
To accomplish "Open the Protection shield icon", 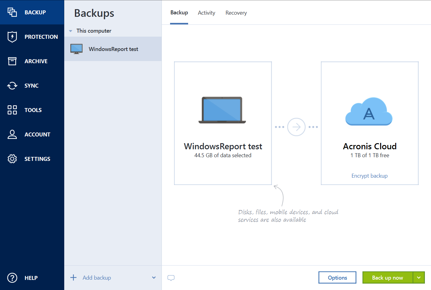I will (x=12, y=37).
